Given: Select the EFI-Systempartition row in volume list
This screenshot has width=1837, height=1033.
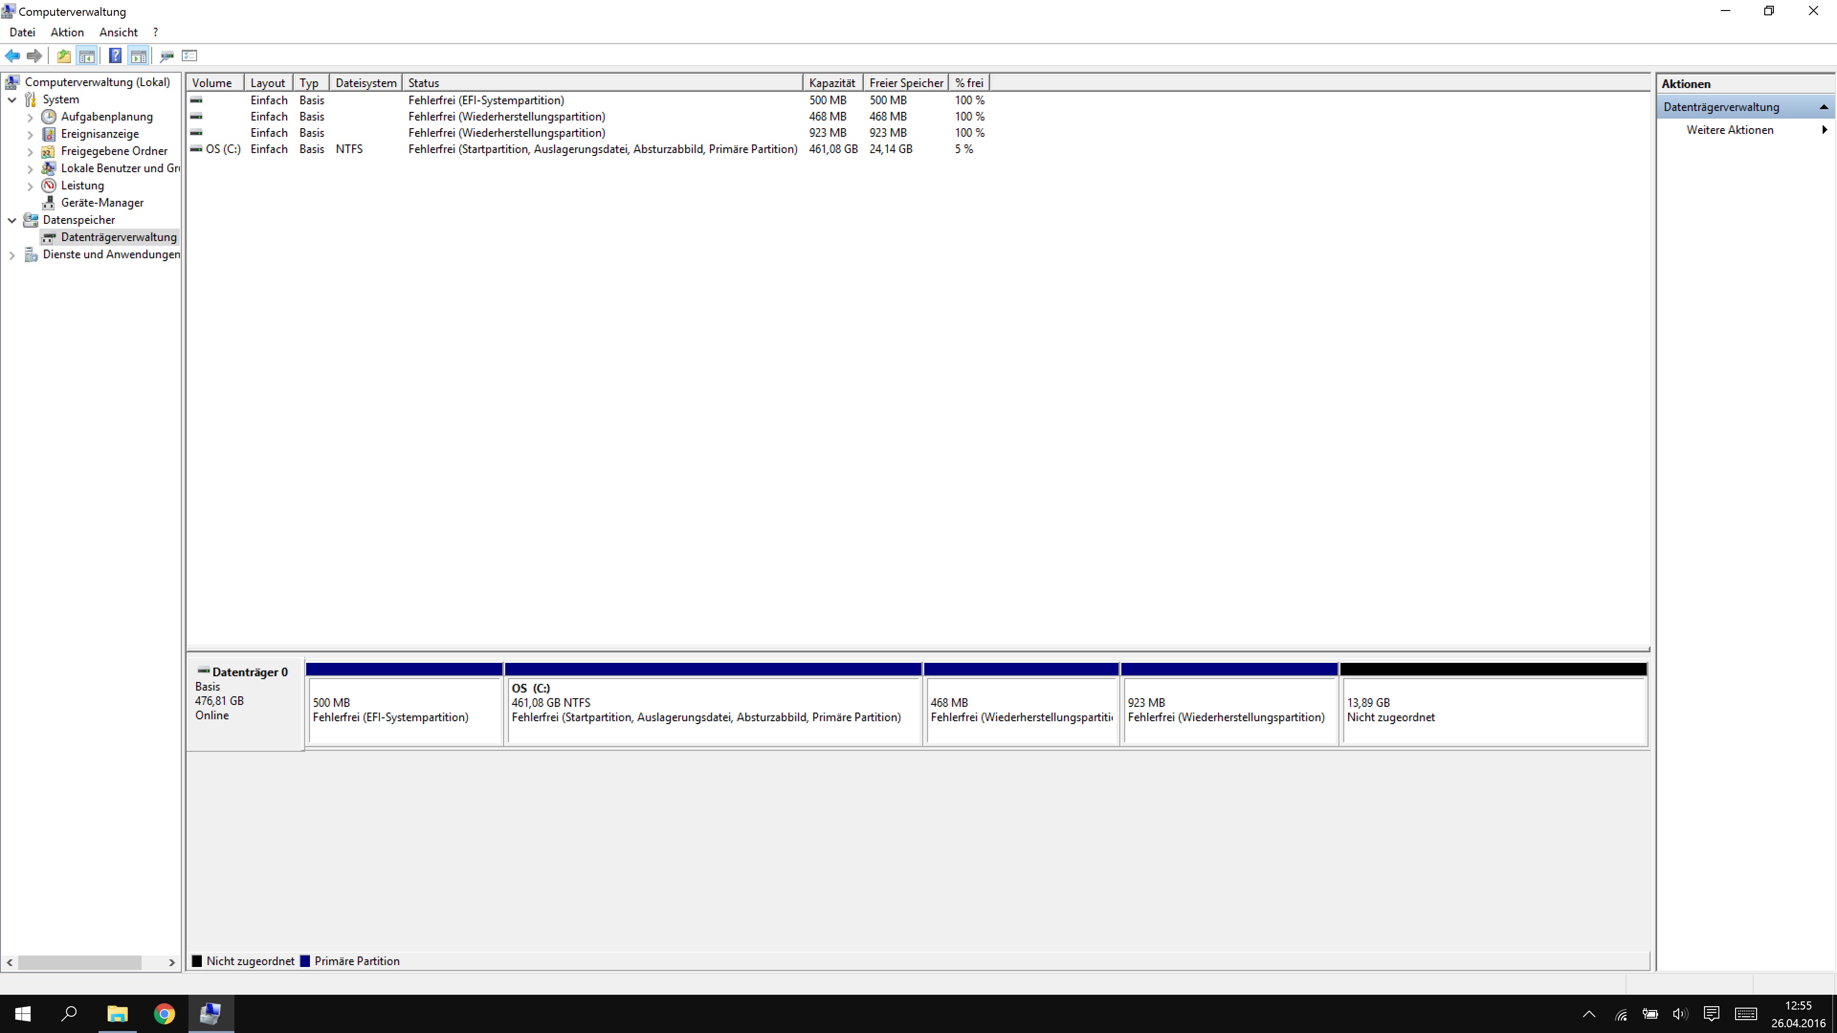Looking at the screenshot, I should point(588,100).
